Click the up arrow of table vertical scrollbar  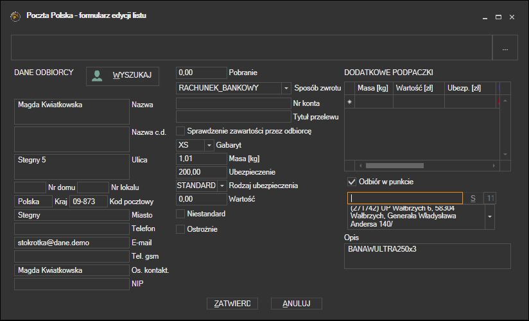[x=505, y=101]
